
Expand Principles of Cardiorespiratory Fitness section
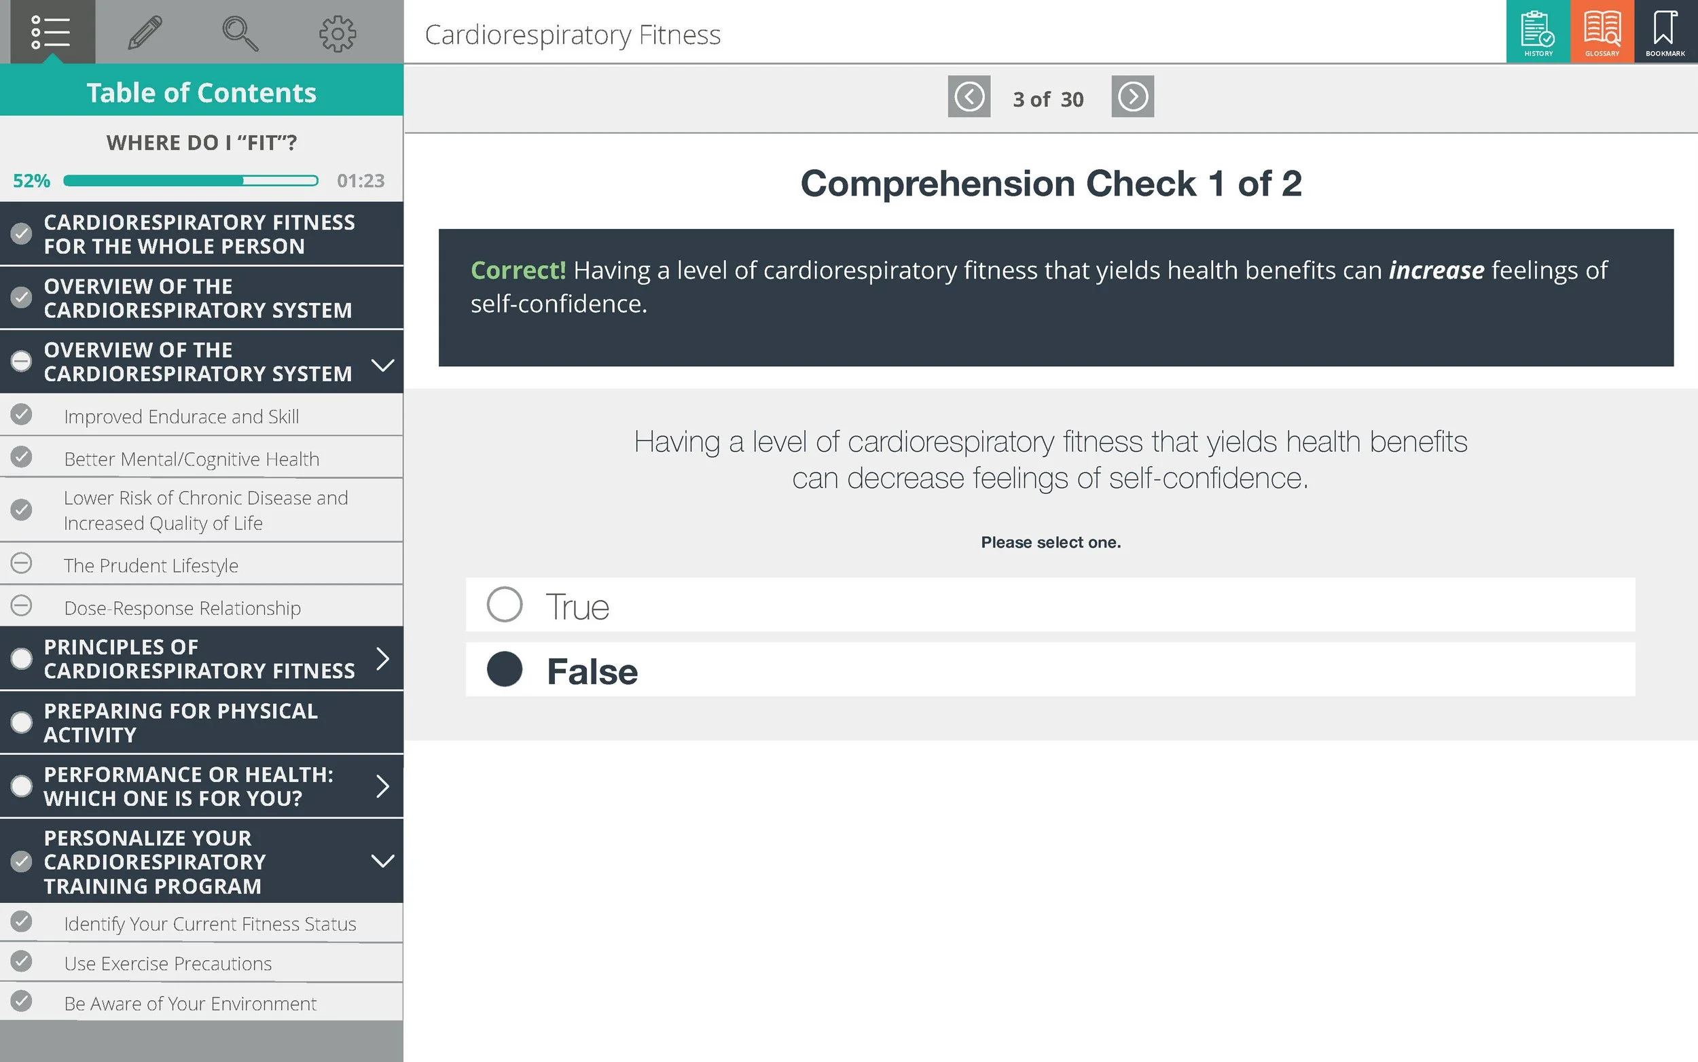(x=382, y=659)
